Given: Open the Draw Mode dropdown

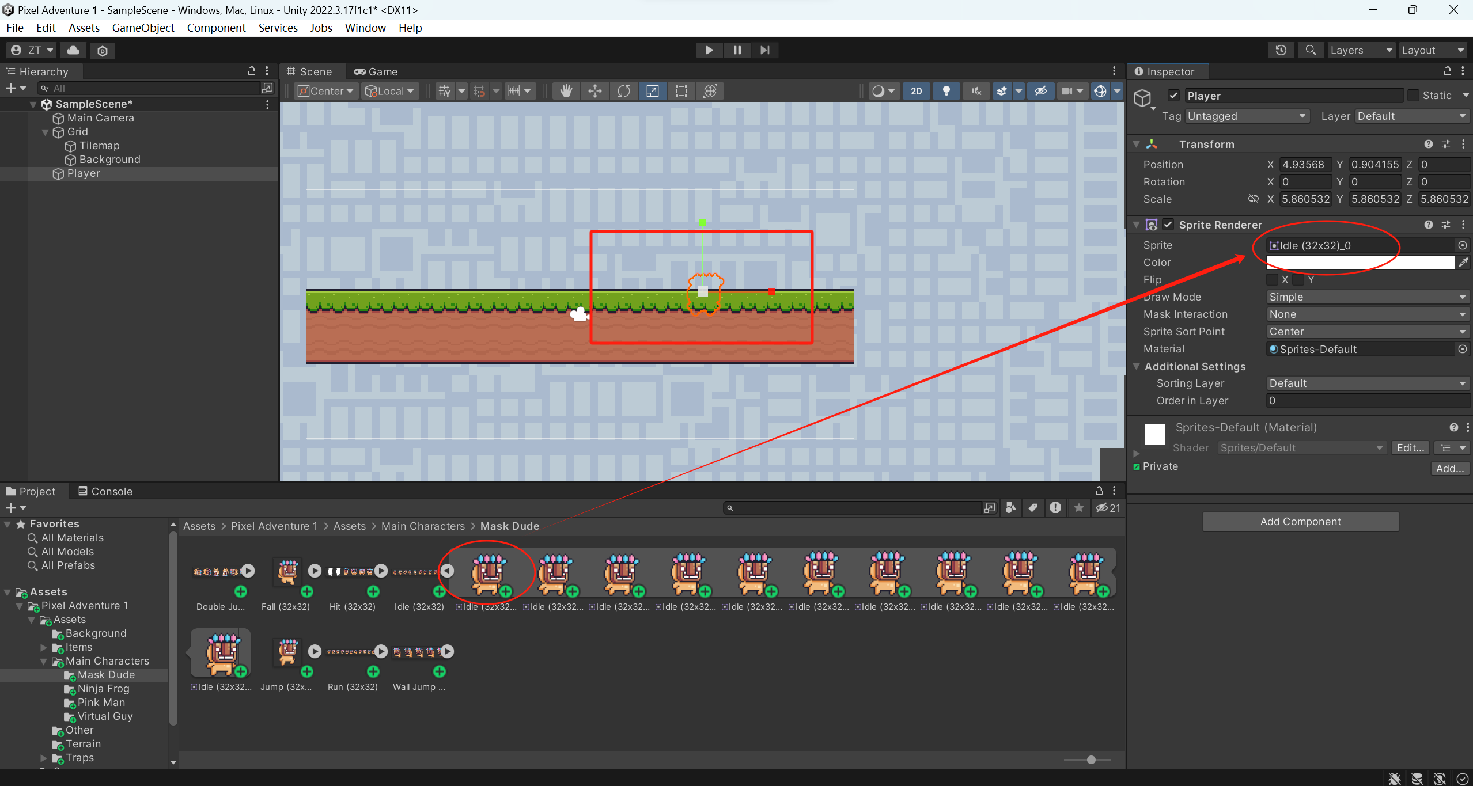Looking at the screenshot, I should 1366,297.
